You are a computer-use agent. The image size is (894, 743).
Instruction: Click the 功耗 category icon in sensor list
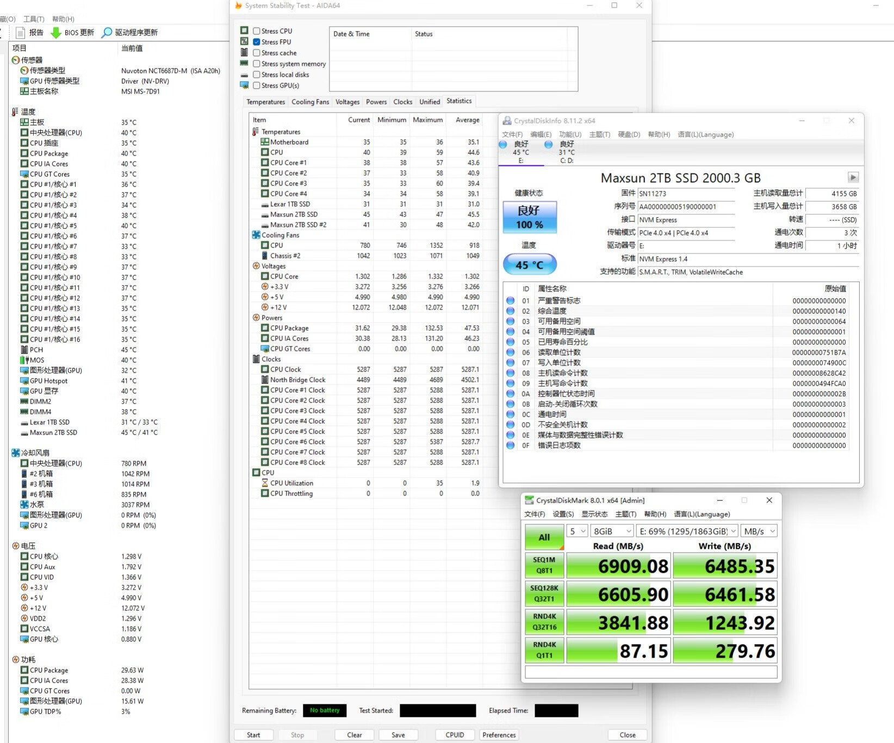[x=16, y=659]
